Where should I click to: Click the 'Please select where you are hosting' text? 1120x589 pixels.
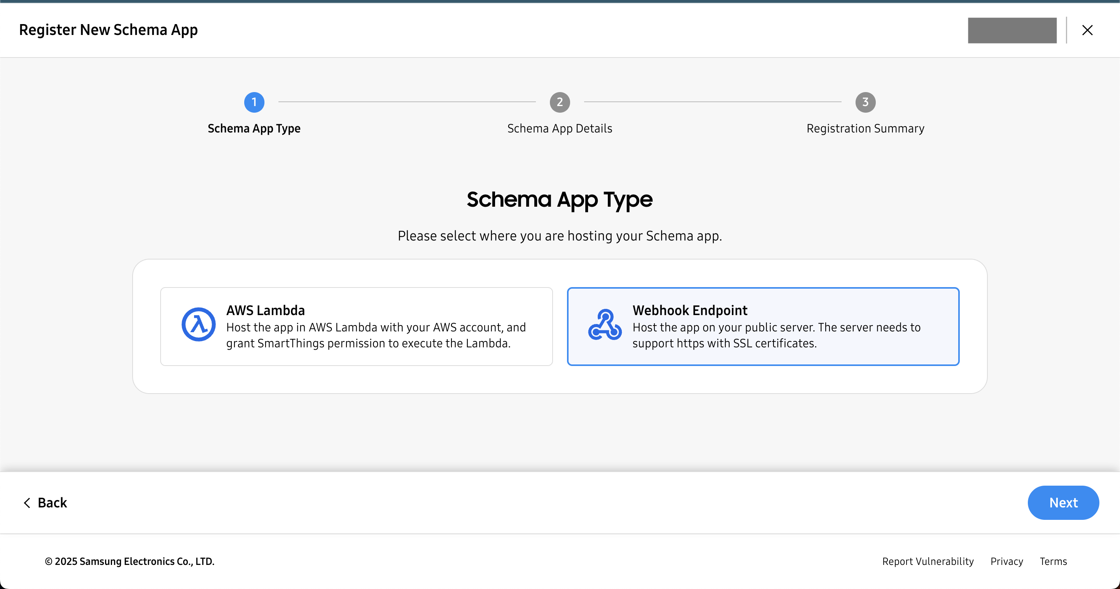point(560,236)
